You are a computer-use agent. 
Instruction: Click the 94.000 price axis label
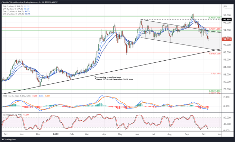(227, 30)
